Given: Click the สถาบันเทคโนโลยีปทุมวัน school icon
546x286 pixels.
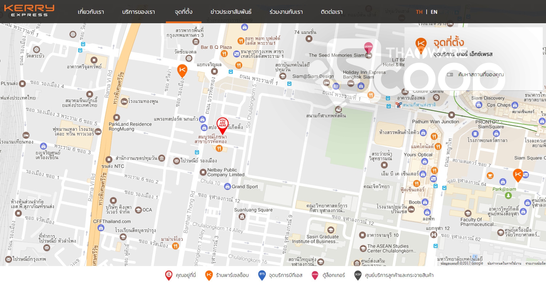Looking at the screenshot, I should pos(283,75).
